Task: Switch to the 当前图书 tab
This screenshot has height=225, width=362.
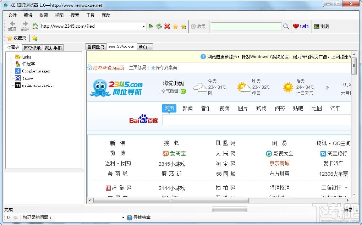Action: [96, 47]
